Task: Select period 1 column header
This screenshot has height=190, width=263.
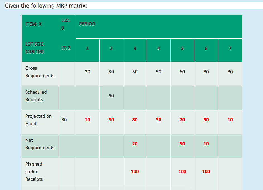Action: (x=87, y=48)
